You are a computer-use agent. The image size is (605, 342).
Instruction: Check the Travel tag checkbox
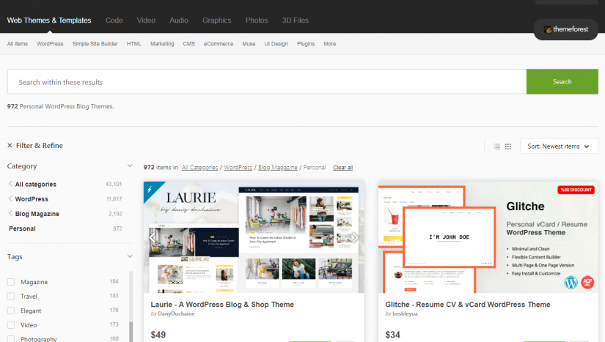pyautogui.click(x=11, y=296)
